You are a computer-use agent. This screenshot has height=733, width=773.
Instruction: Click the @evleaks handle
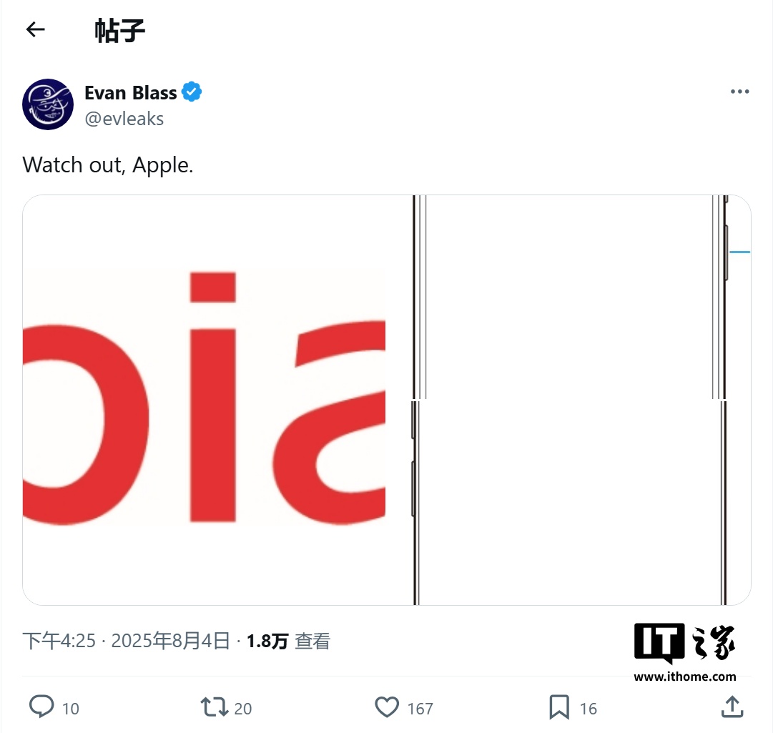tap(124, 119)
